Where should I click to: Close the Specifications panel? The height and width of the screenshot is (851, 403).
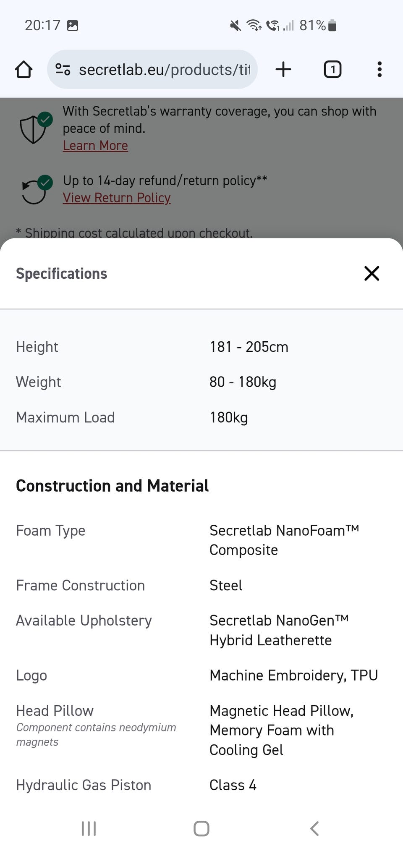pyautogui.click(x=372, y=273)
